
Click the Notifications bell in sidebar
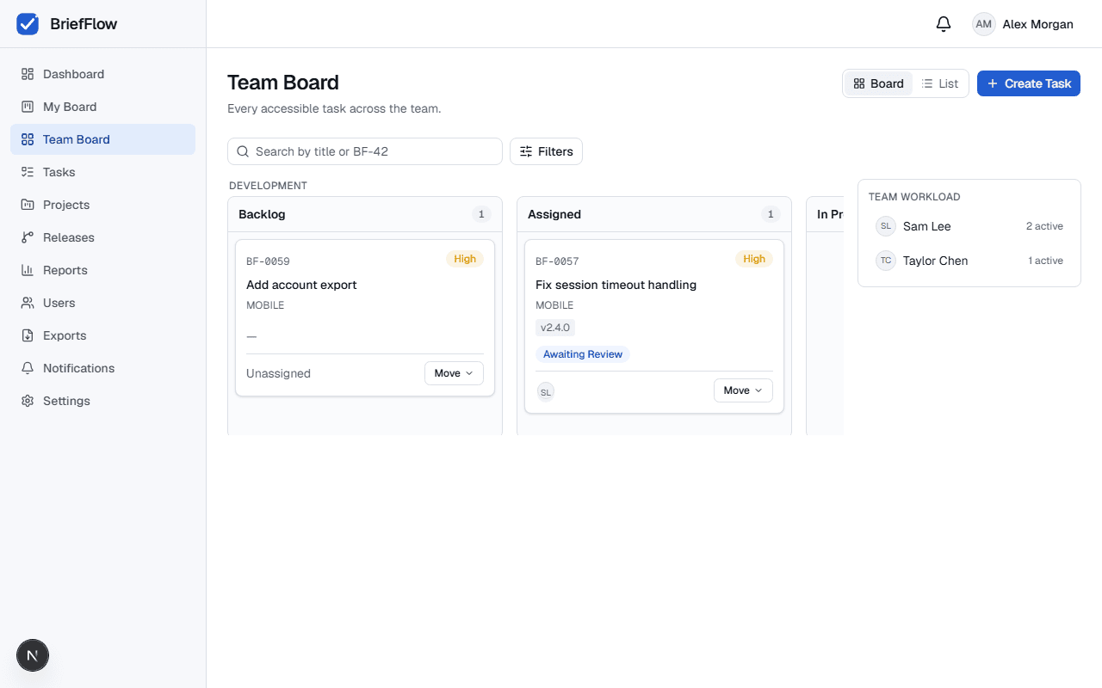(x=28, y=368)
